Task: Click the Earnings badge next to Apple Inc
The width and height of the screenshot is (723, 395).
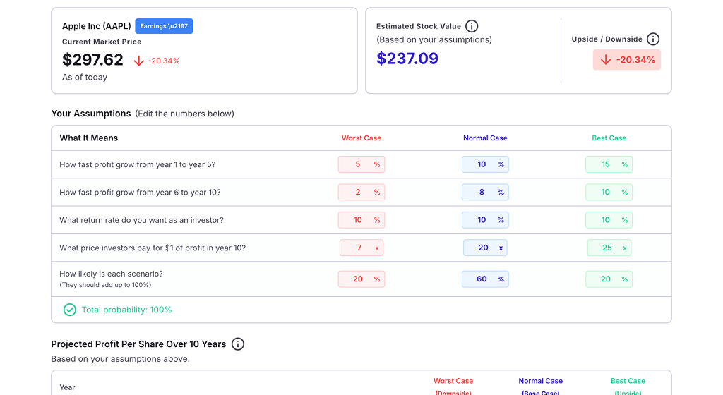Action: coord(164,26)
